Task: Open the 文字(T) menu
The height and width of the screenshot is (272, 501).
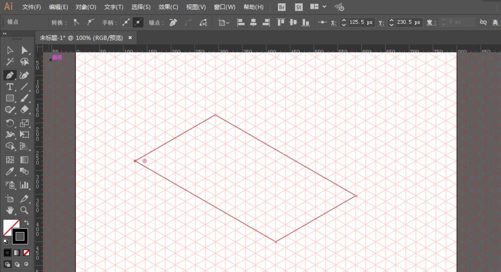Action: coord(113,6)
